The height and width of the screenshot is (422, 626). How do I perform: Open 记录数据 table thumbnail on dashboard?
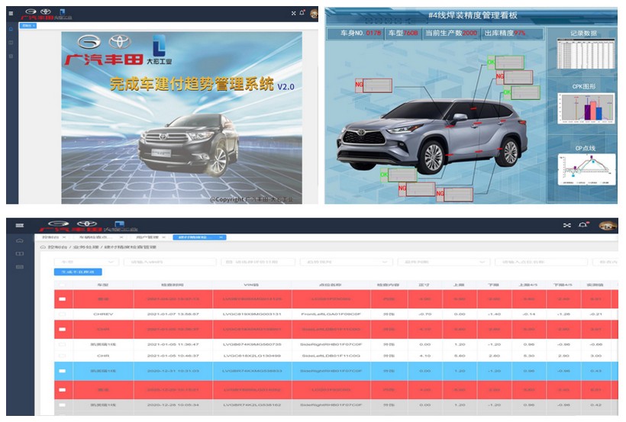(586, 54)
